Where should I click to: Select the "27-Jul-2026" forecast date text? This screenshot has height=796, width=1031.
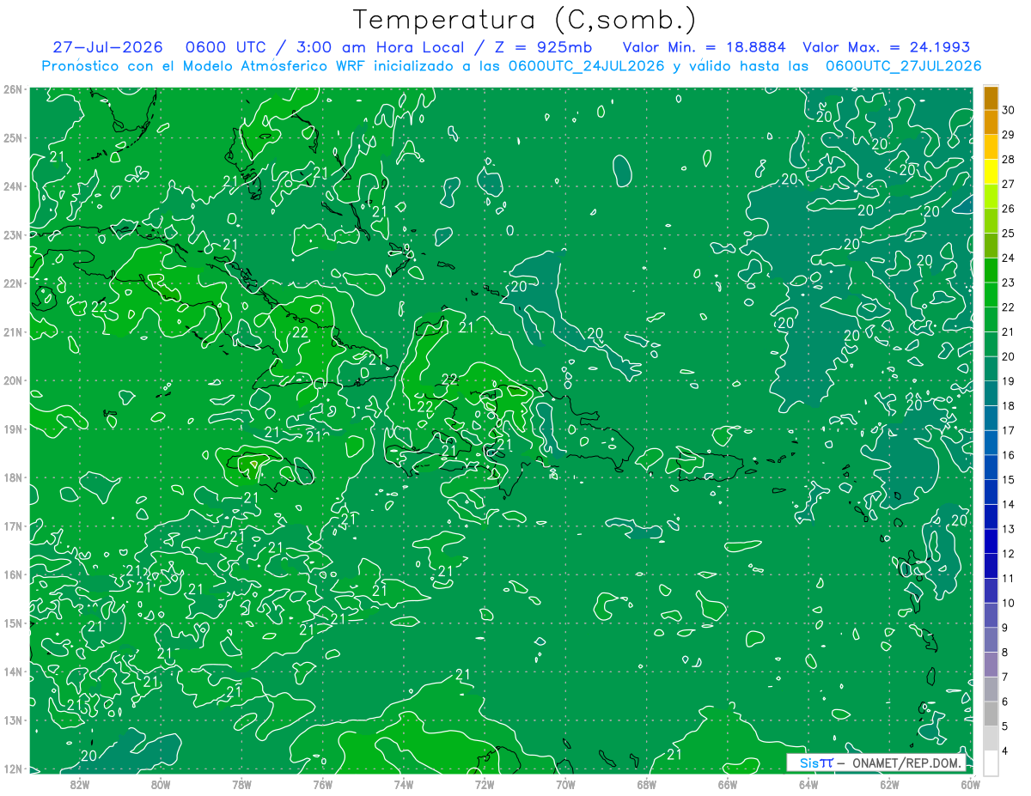click(107, 47)
